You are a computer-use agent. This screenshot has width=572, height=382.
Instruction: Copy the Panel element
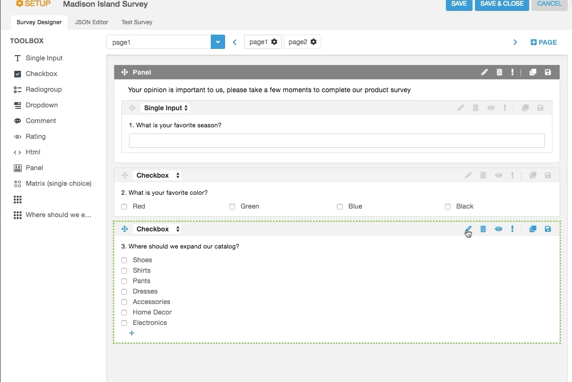click(533, 72)
